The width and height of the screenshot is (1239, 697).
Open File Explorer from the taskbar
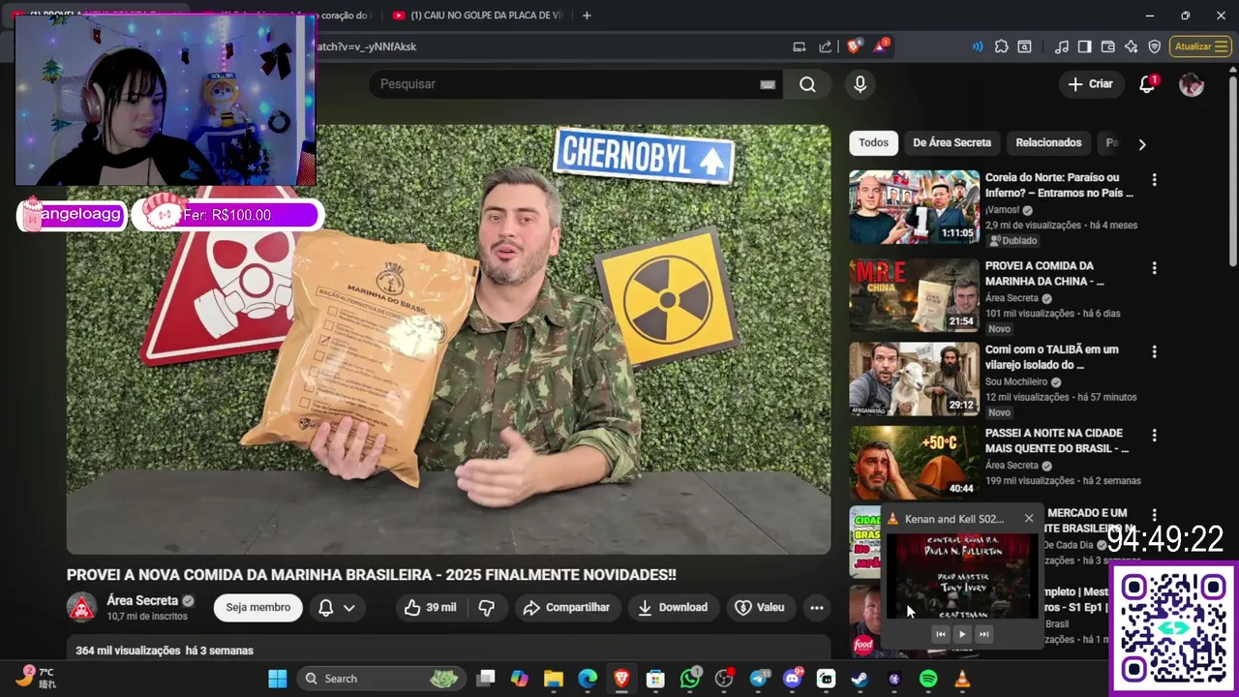[x=554, y=679]
